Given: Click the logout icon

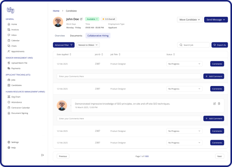Looking at the screenshot, I should pyautogui.click(x=42, y=155).
